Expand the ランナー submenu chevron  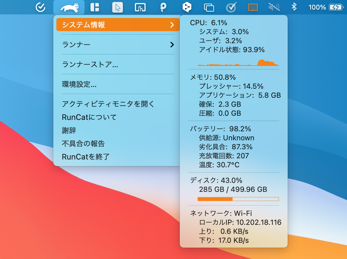172,44
